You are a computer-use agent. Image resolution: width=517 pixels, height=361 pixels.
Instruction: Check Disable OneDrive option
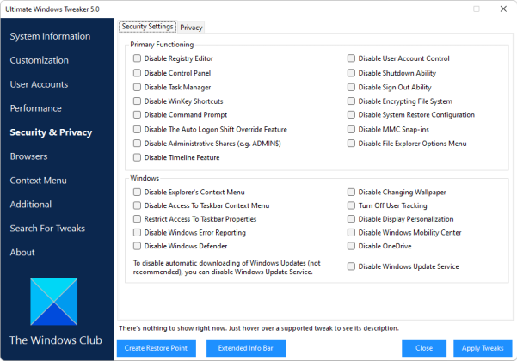point(351,246)
